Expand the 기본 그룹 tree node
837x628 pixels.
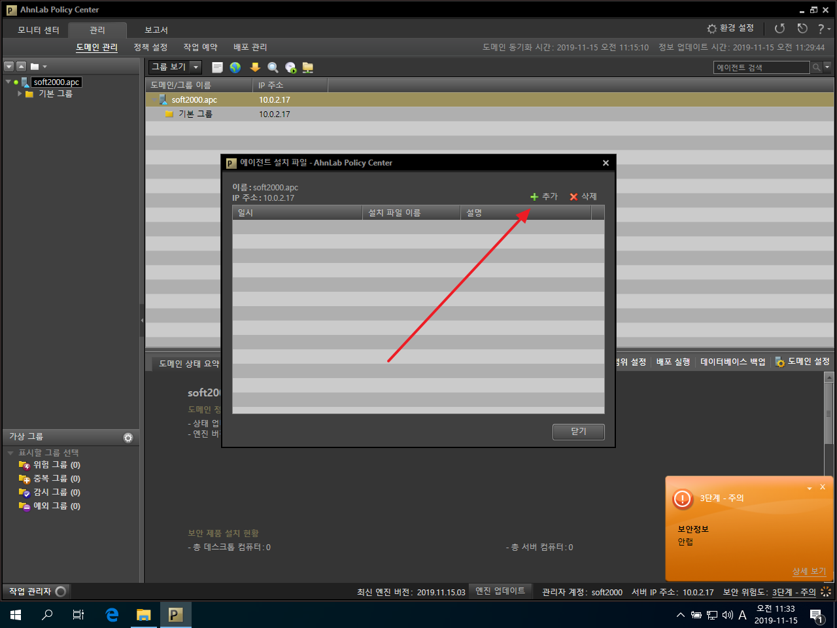20,94
